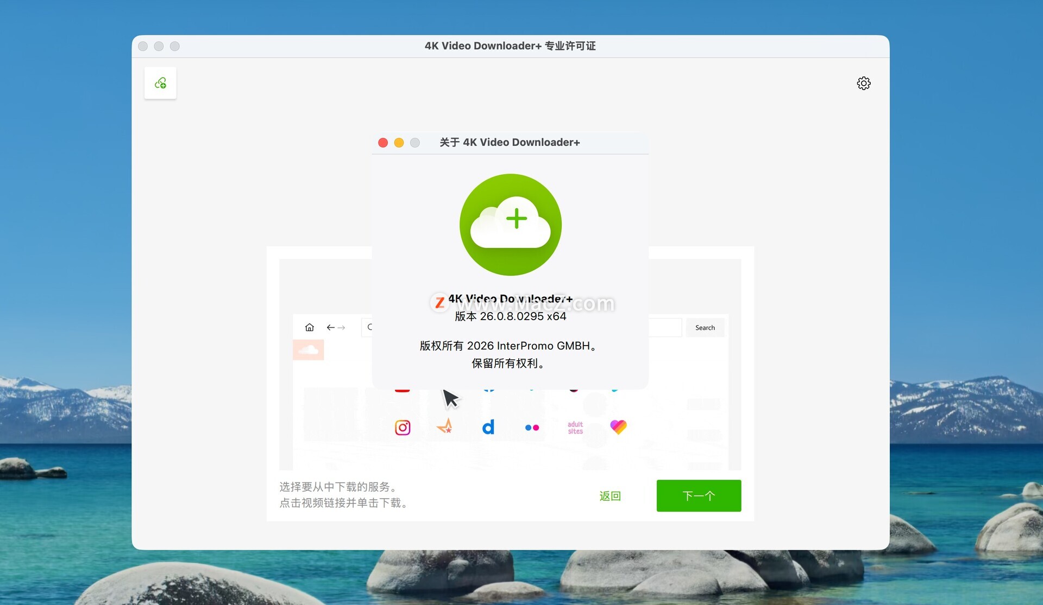Click the Likee heart icon
This screenshot has height=605, width=1043.
pos(618,427)
